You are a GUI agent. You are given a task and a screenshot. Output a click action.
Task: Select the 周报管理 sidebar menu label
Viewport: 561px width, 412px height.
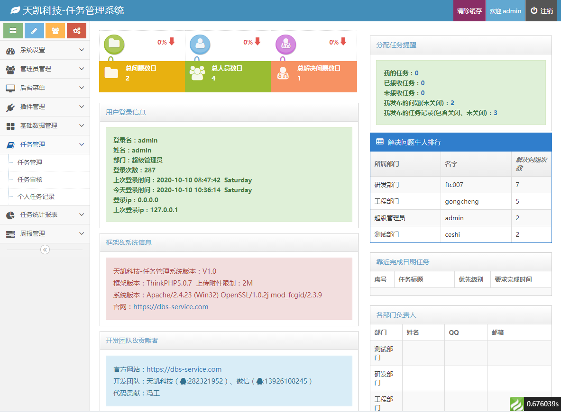(x=33, y=233)
